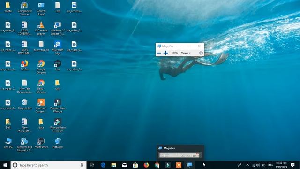The image size is (300, 169).
Task: Click the Magnifier zoom in plus button
Action: 165,53
